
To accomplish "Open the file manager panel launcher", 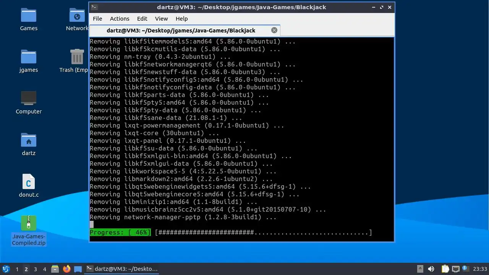I will coord(55,269).
